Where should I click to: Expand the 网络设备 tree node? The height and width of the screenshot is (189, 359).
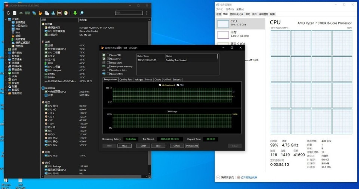6,69
